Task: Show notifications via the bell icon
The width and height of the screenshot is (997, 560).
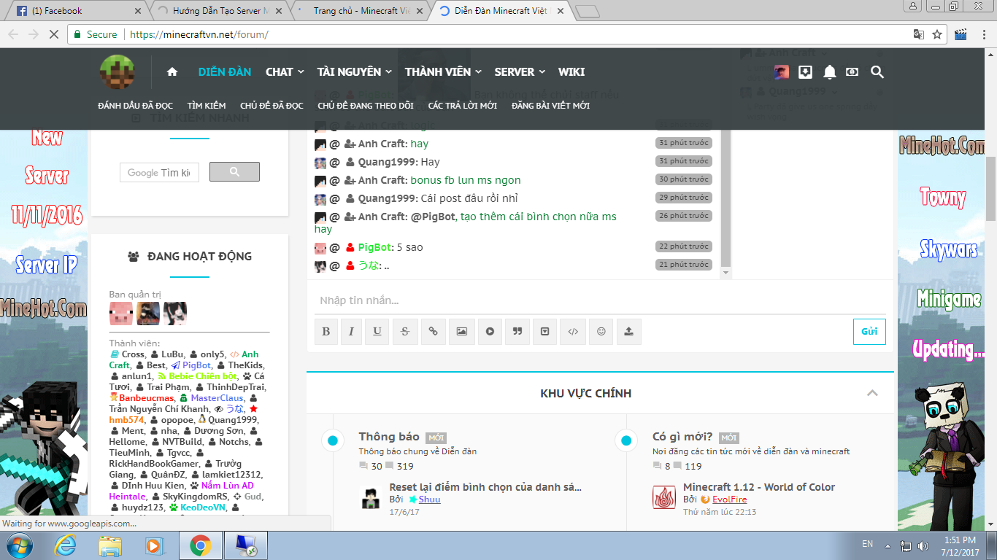Action: tap(829, 71)
